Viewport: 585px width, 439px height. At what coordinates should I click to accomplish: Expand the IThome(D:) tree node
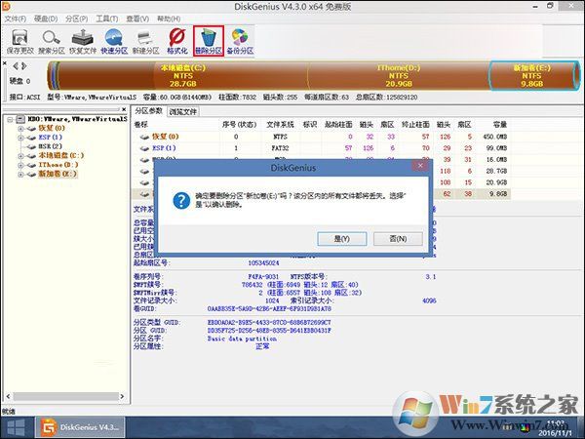[x=19, y=166]
